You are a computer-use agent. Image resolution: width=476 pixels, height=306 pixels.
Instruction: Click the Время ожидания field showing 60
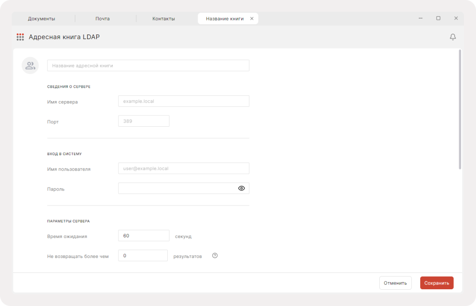pos(144,236)
